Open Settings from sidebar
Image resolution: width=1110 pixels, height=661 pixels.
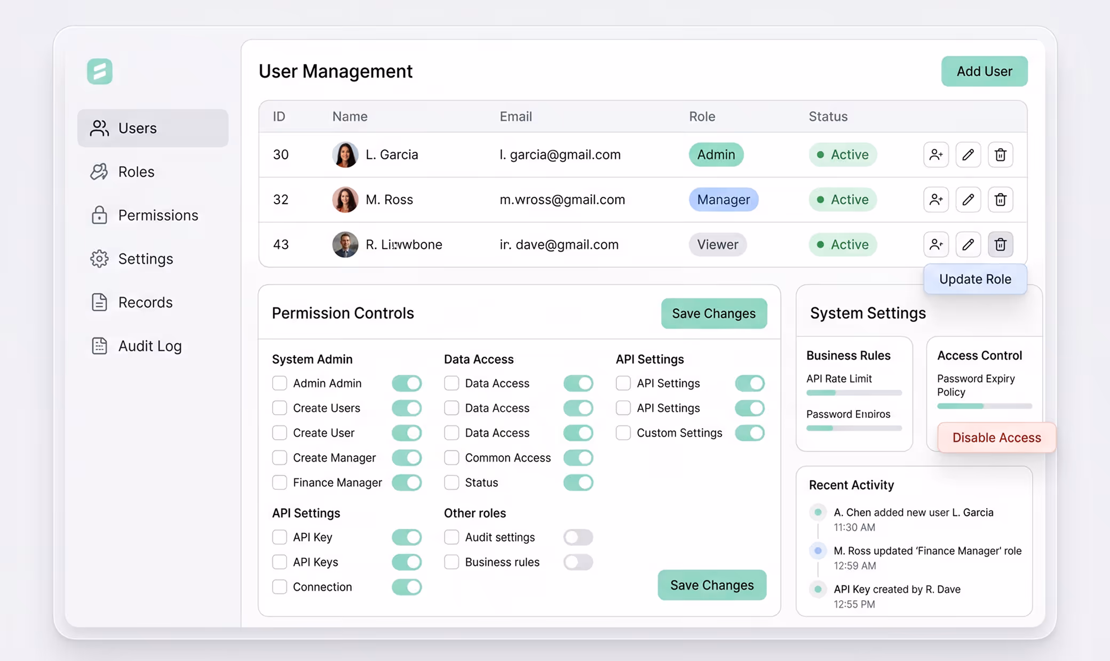tap(153, 259)
